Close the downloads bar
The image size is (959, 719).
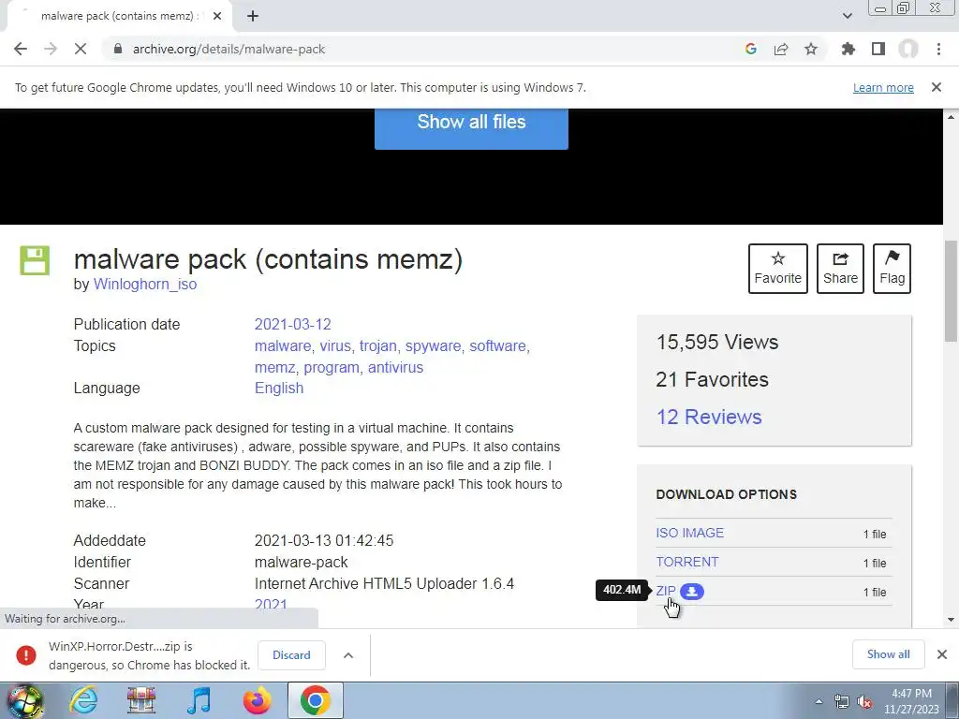point(942,654)
